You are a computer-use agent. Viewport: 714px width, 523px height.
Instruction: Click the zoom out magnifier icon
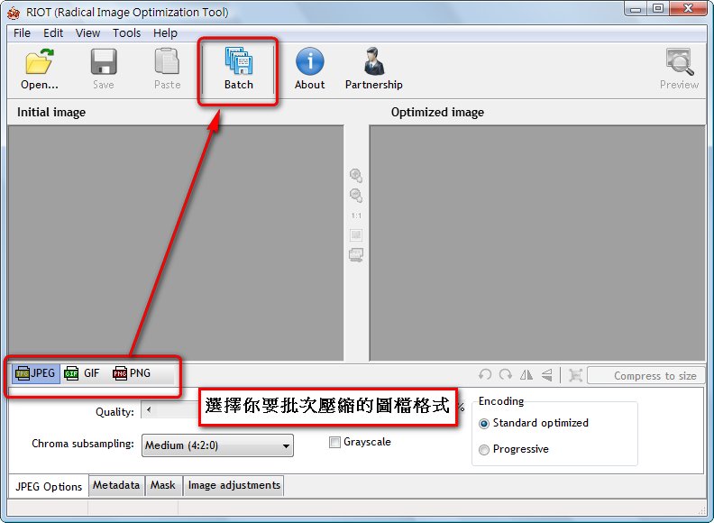pyautogui.click(x=356, y=196)
